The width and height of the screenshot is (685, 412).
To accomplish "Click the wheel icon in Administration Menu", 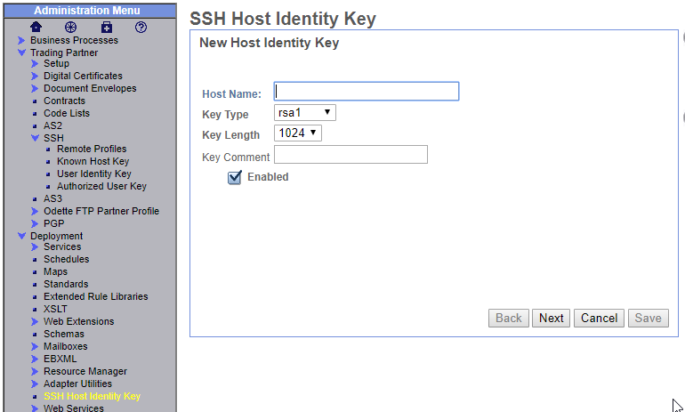I will [x=70, y=27].
